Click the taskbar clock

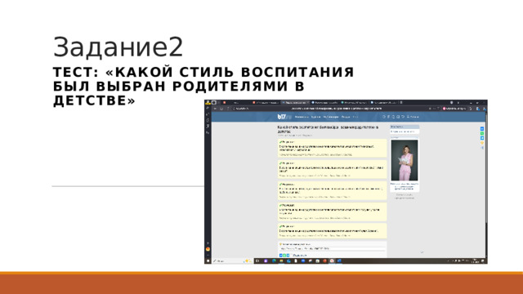point(475,261)
